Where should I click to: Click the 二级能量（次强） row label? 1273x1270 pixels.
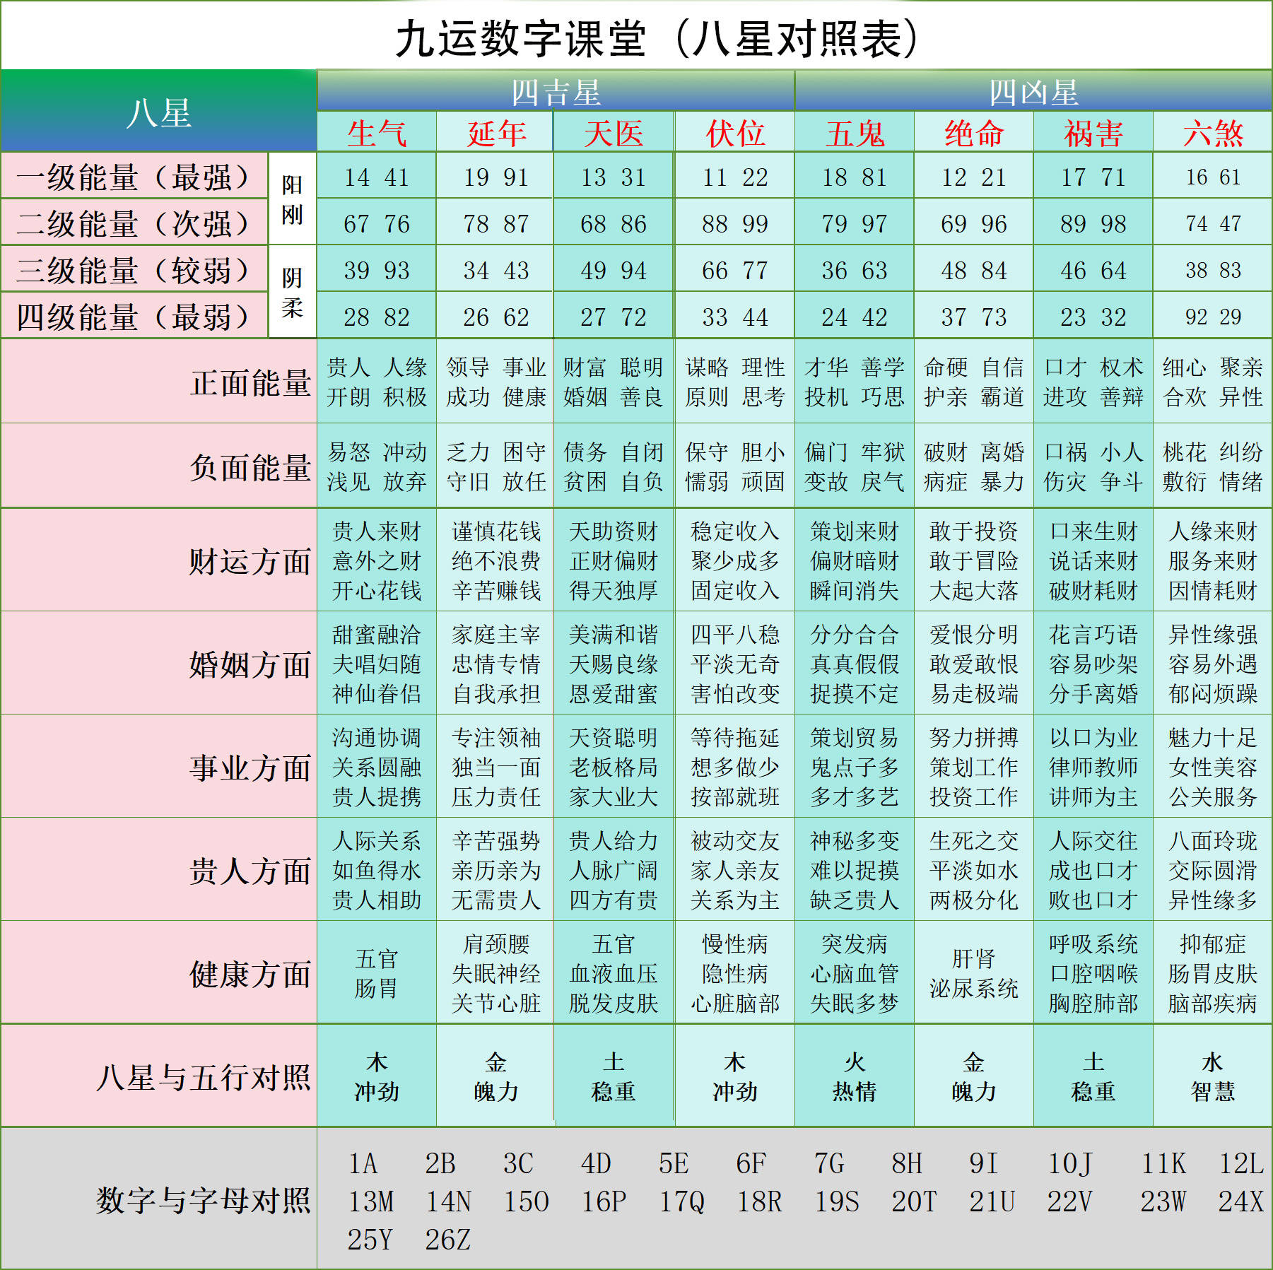pyautogui.click(x=134, y=223)
